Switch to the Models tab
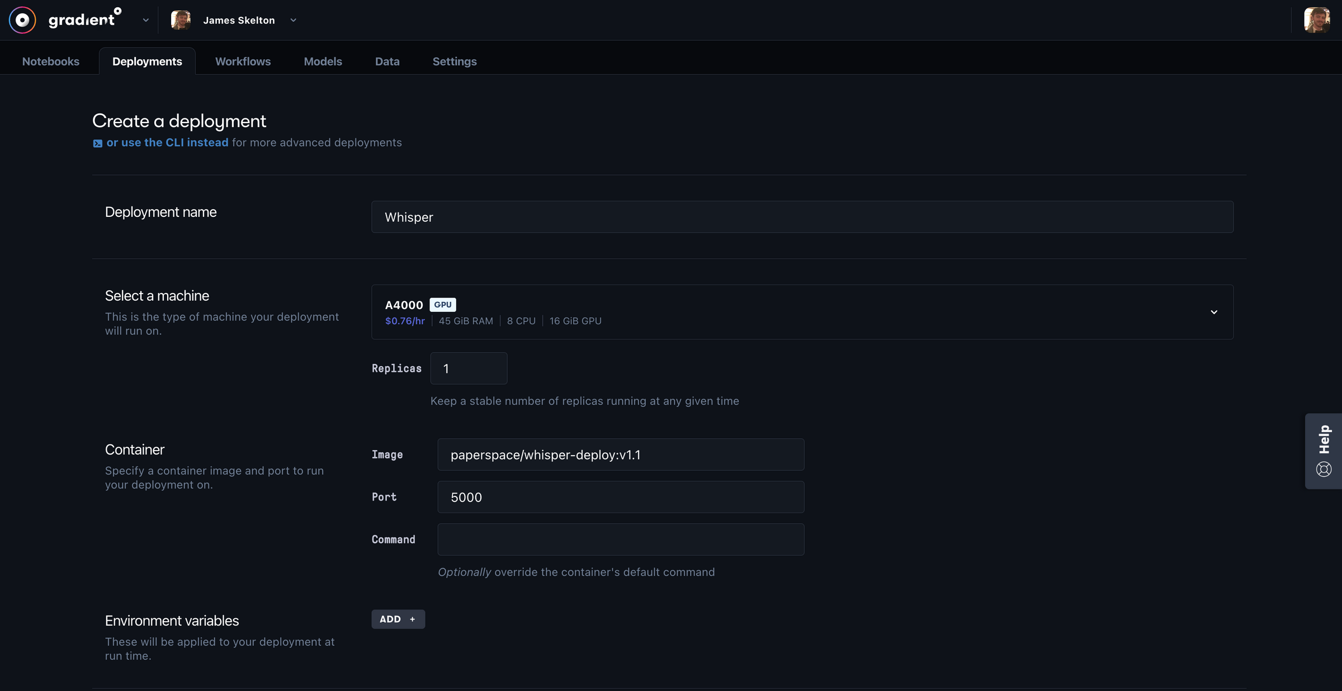This screenshot has height=691, width=1342. 323,61
